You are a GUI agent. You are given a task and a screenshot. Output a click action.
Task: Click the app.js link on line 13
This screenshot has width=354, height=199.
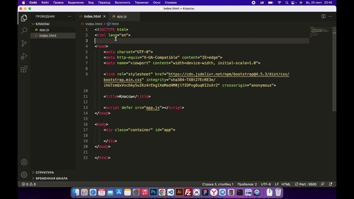[153, 108]
